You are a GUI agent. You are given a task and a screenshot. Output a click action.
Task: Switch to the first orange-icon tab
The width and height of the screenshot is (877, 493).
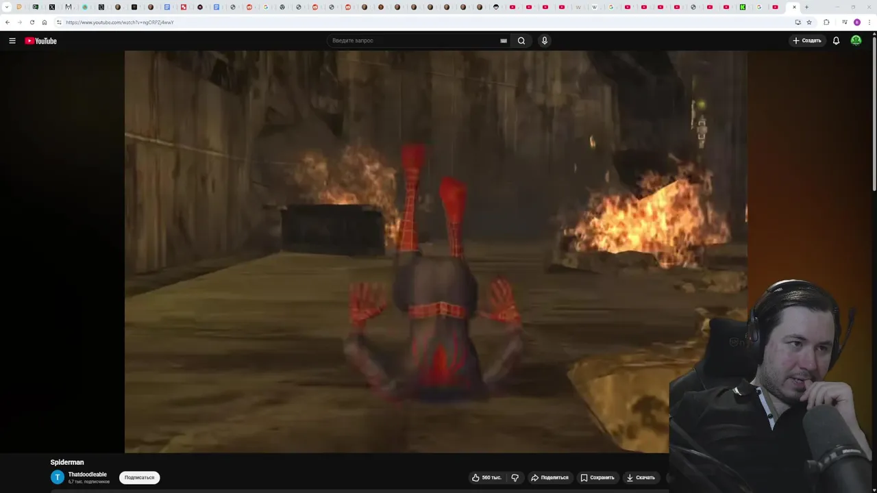[18, 7]
